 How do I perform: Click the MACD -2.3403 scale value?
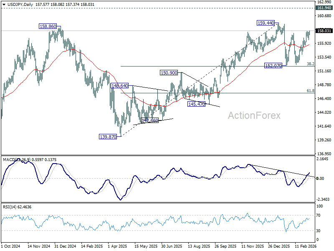coord(323,200)
